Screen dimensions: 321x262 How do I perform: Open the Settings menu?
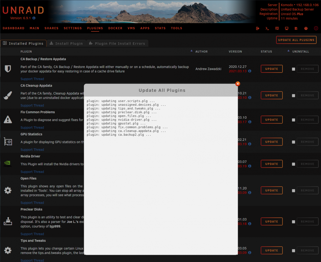coord(73,28)
